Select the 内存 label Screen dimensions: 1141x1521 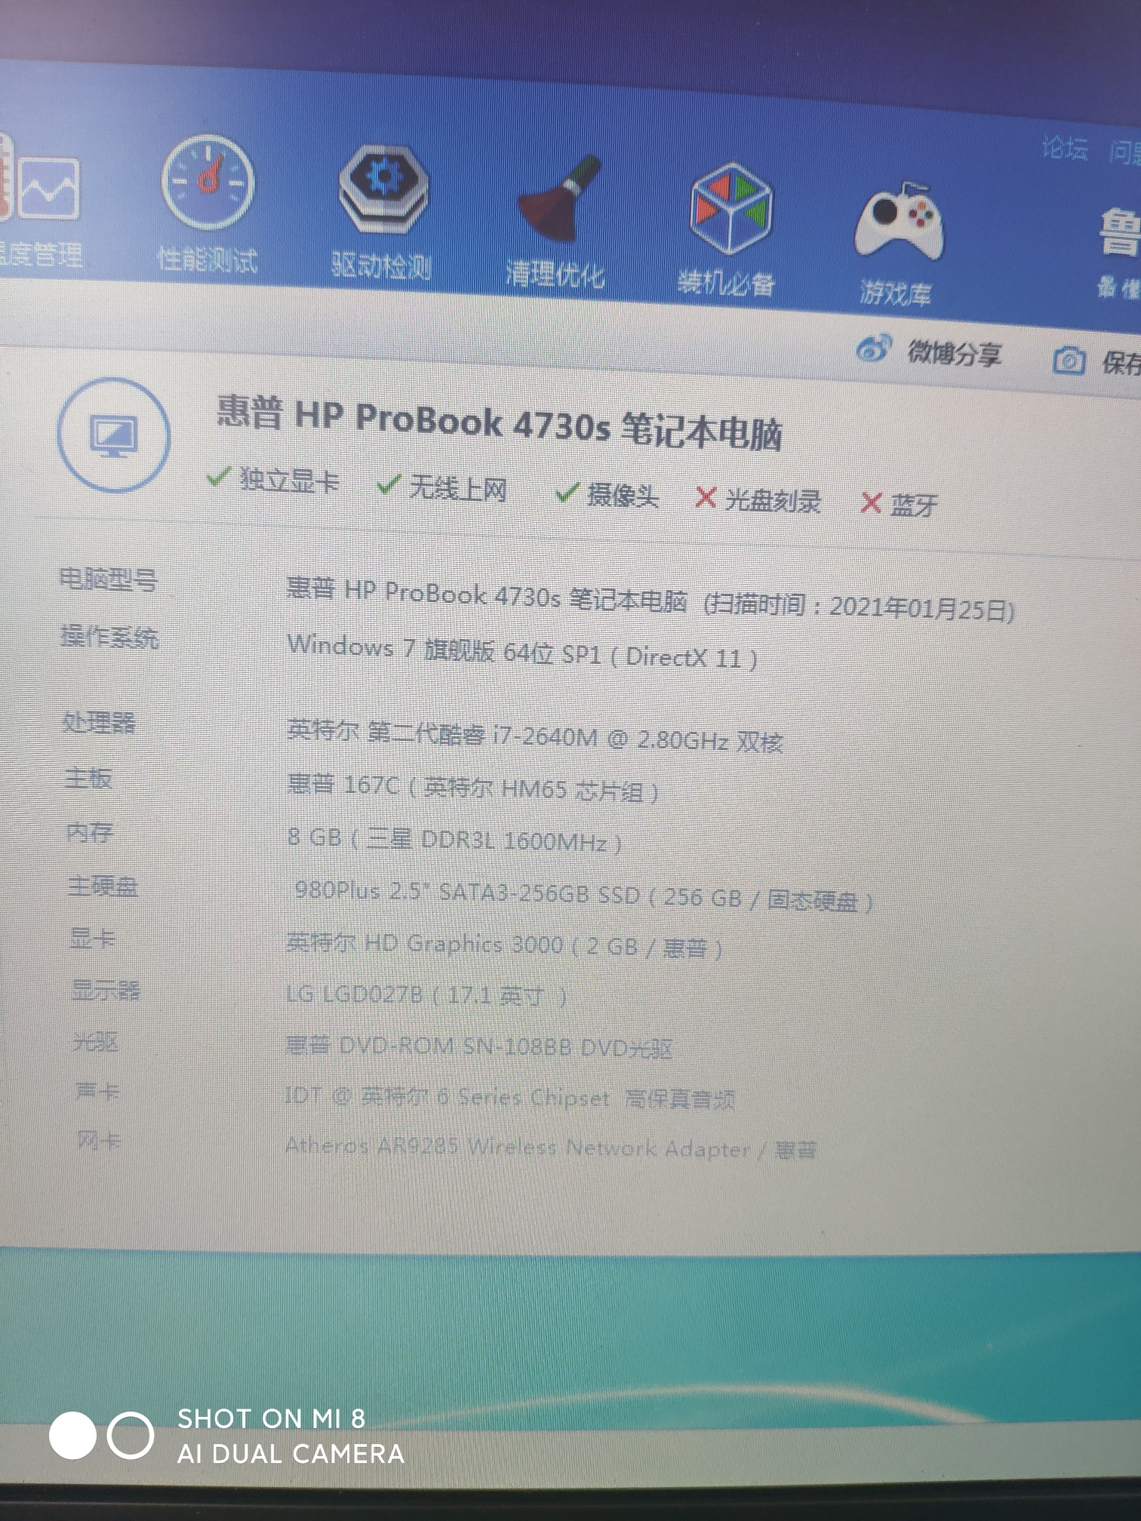(90, 833)
